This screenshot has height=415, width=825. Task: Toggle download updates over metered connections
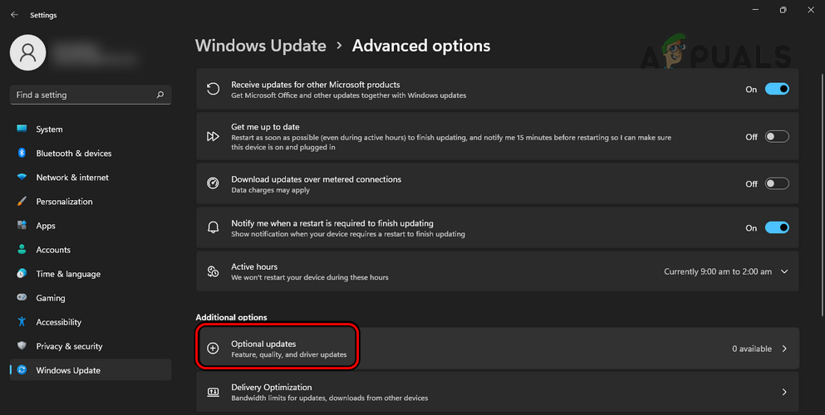tap(777, 183)
